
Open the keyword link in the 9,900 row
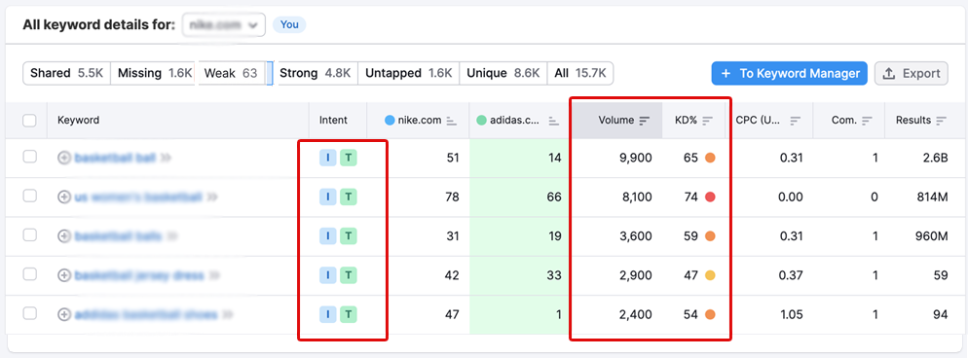point(115,158)
